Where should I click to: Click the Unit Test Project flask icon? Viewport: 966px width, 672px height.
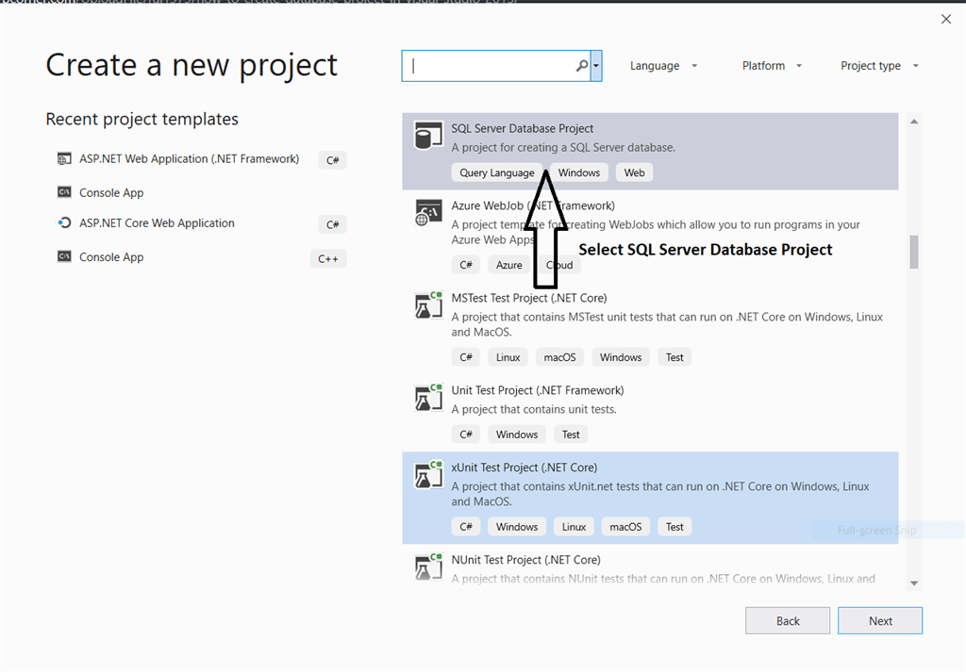(x=428, y=398)
